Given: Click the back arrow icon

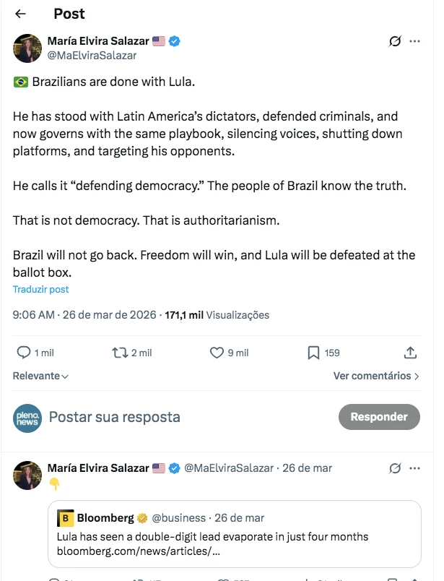Looking at the screenshot, I should 20,14.
